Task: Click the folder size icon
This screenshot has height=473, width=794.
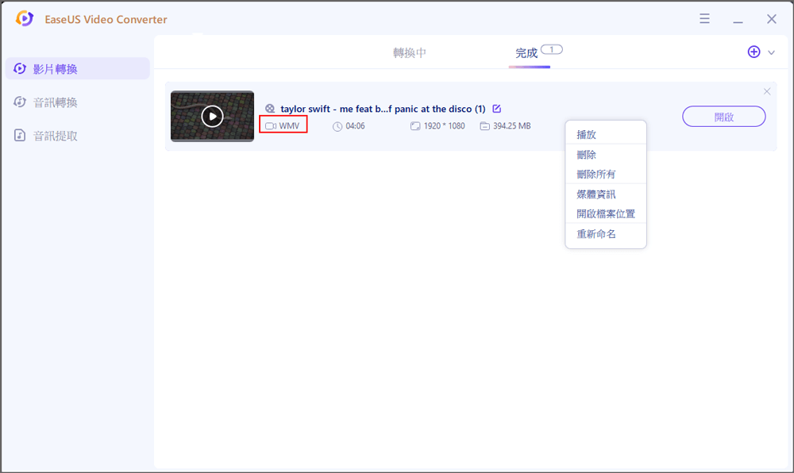Action: (484, 126)
